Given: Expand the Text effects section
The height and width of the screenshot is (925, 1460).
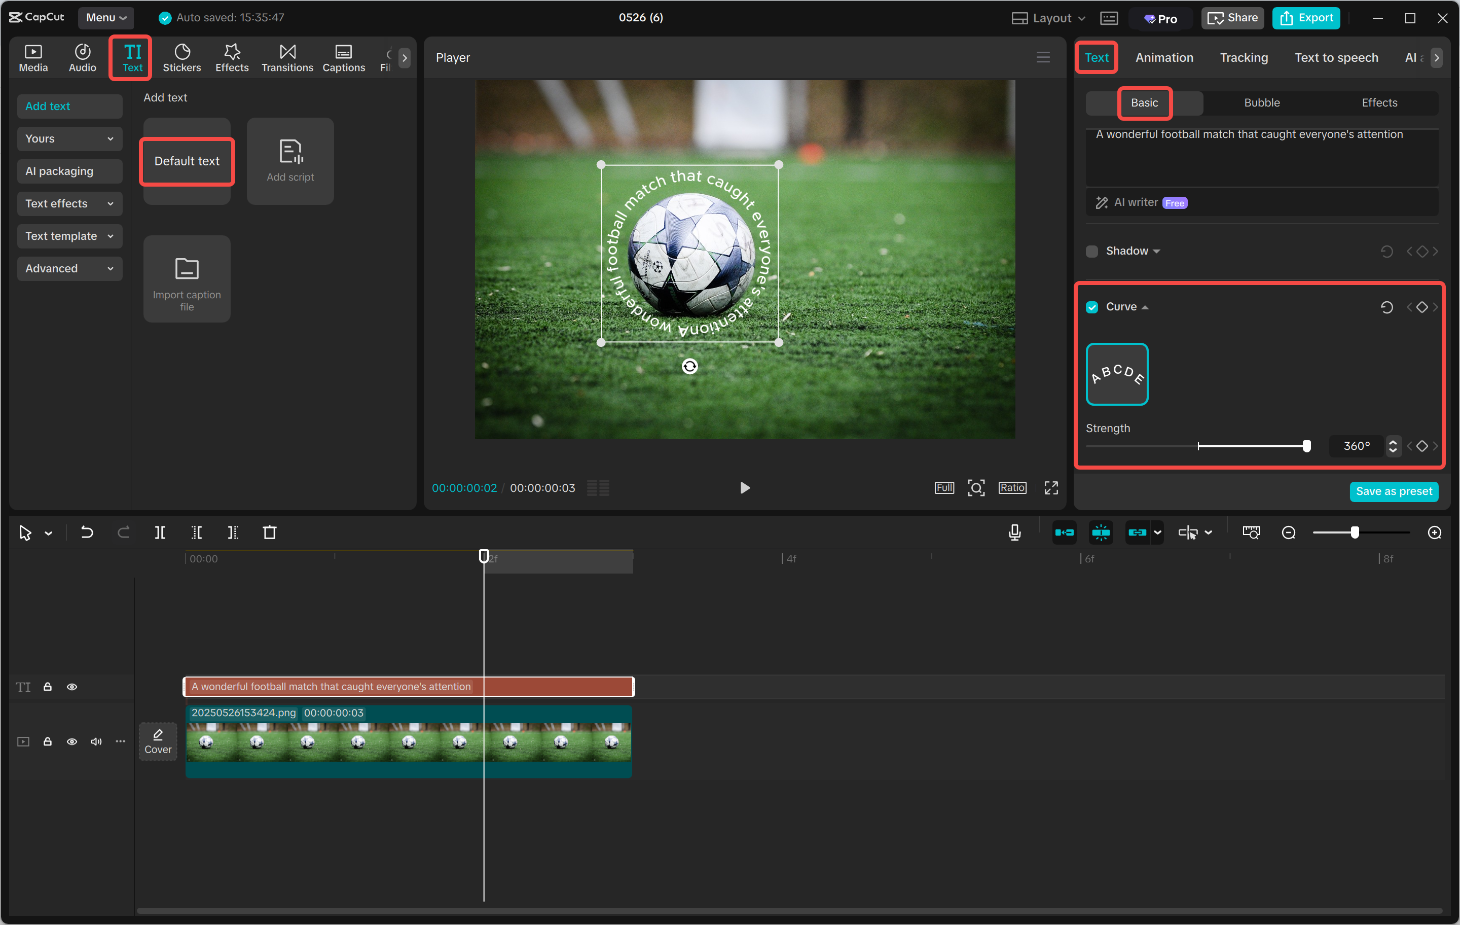Looking at the screenshot, I should click(69, 203).
